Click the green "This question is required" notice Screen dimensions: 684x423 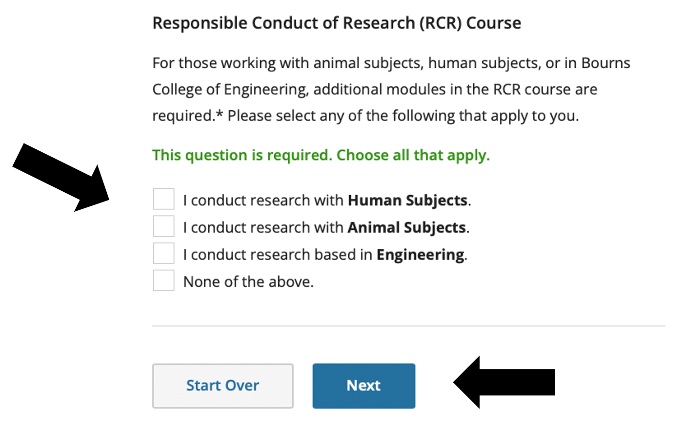(x=321, y=155)
